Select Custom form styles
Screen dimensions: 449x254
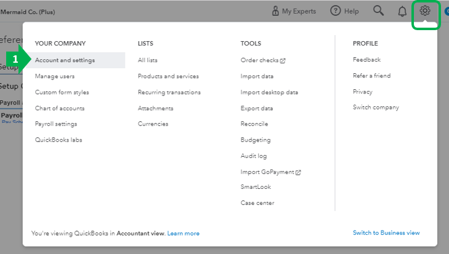(62, 92)
